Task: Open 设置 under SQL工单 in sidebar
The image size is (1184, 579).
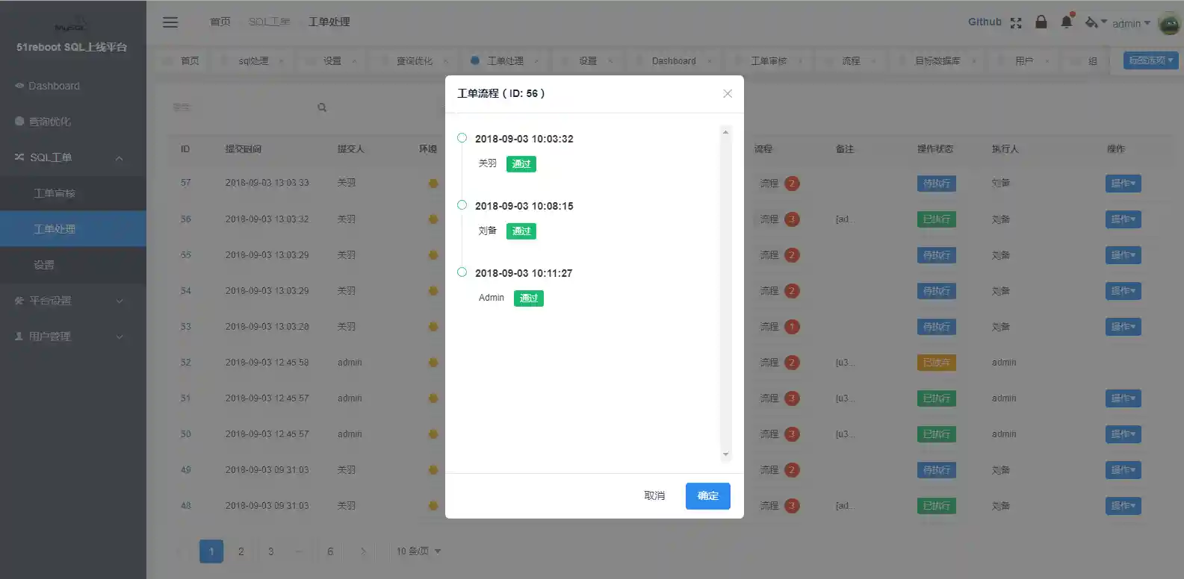Action: (x=73, y=265)
